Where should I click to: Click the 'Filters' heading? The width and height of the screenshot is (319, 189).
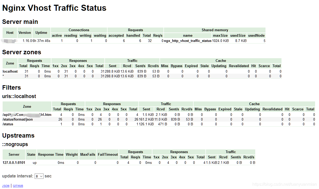(11, 88)
